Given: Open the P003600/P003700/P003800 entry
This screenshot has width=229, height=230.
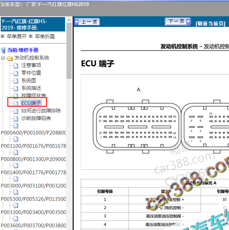Looking at the screenshot, I should (x=33, y=225).
